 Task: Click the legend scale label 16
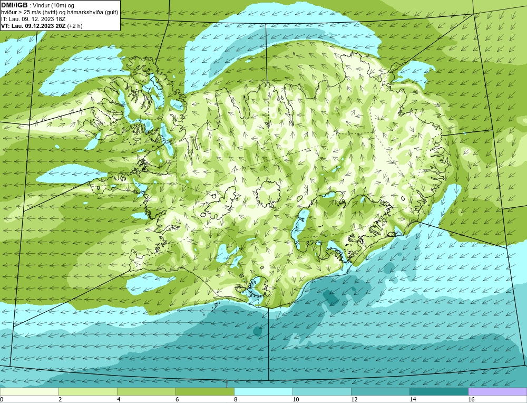(471, 399)
